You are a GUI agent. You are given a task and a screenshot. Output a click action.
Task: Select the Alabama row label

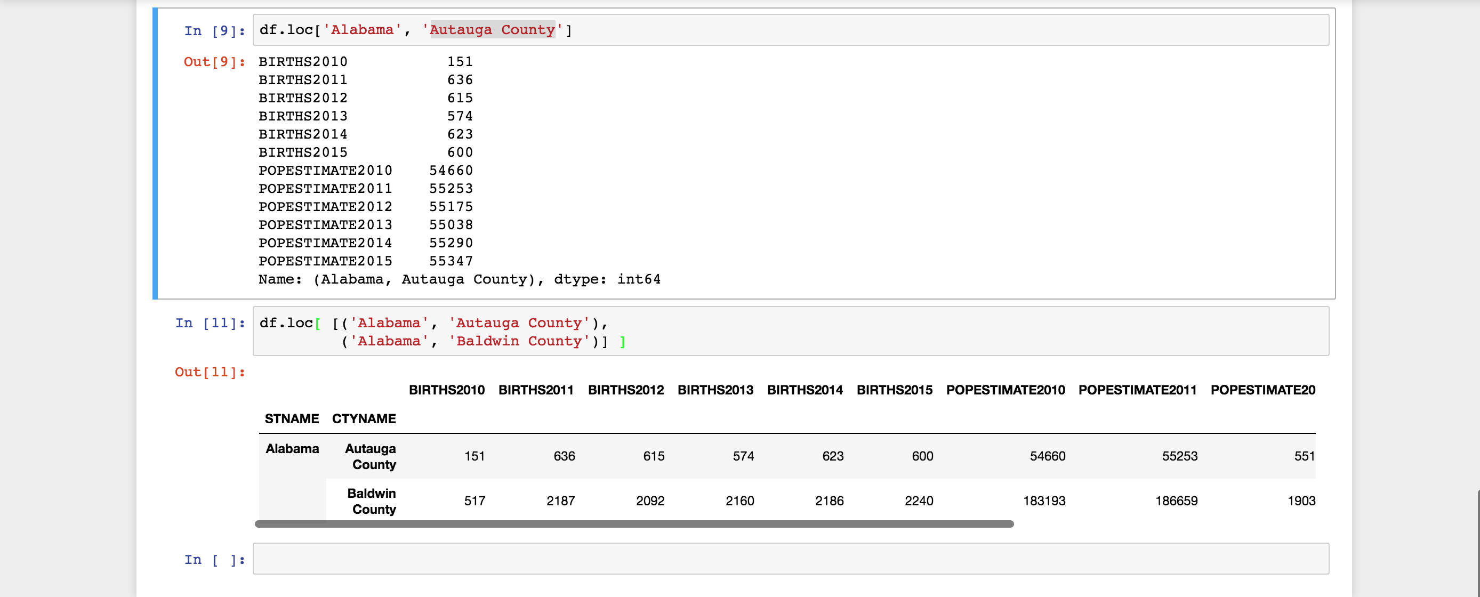293,449
